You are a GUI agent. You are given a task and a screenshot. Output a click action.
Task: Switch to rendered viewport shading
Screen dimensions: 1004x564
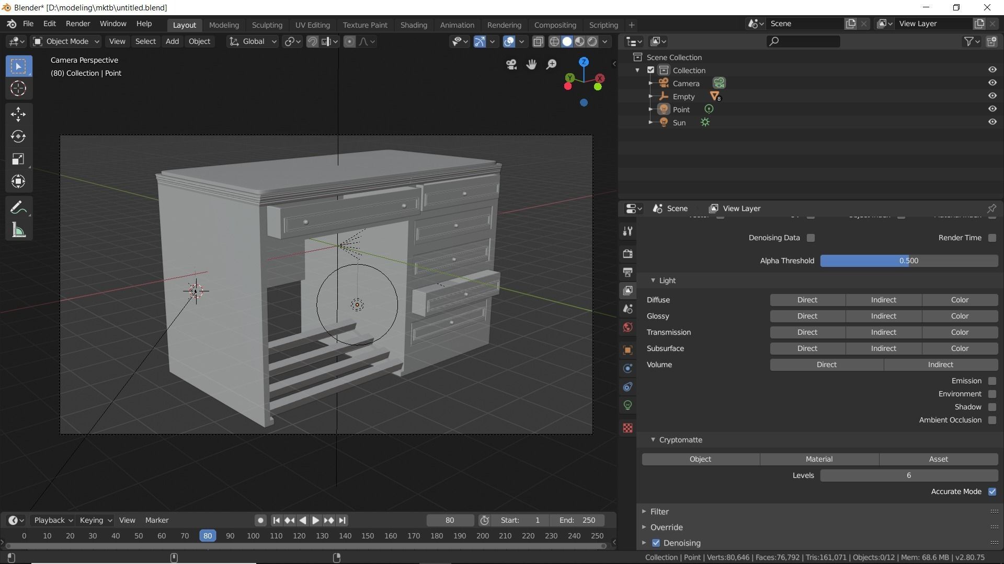(x=592, y=41)
